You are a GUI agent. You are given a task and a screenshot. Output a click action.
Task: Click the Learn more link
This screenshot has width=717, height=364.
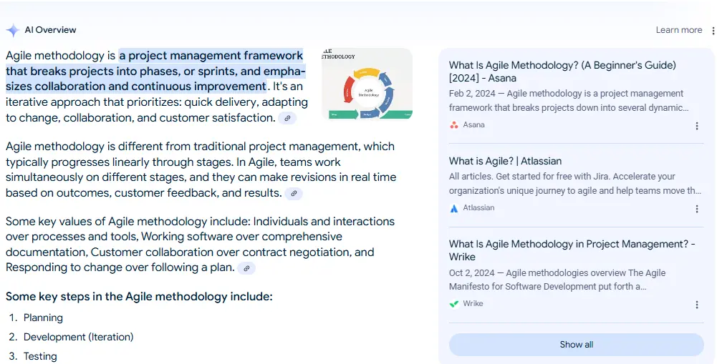(678, 30)
